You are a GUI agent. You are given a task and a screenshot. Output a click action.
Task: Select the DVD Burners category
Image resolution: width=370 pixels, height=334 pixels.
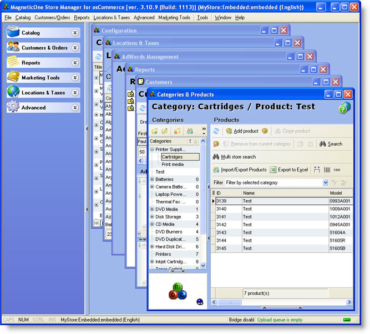click(169, 232)
